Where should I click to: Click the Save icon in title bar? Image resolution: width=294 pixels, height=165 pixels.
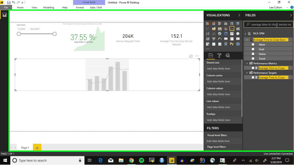9,3
